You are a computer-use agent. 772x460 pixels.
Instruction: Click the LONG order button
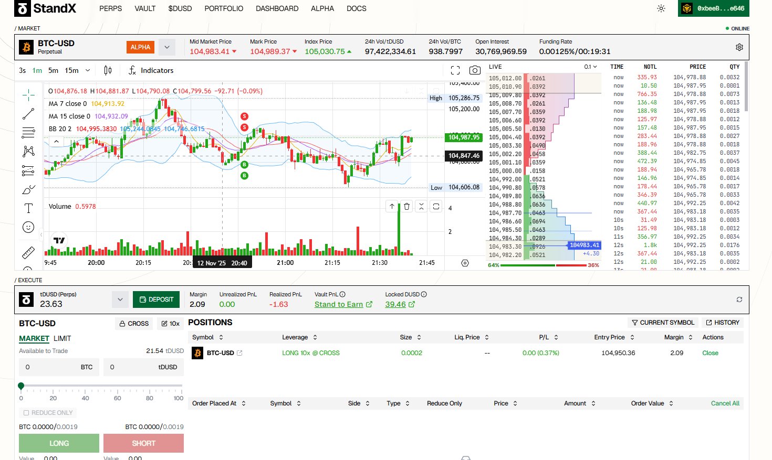pos(59,443)
